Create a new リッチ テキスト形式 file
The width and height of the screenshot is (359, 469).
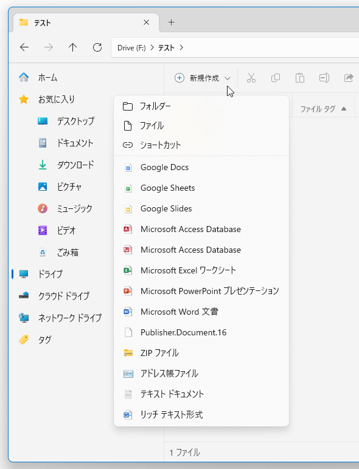click(201, 415)
